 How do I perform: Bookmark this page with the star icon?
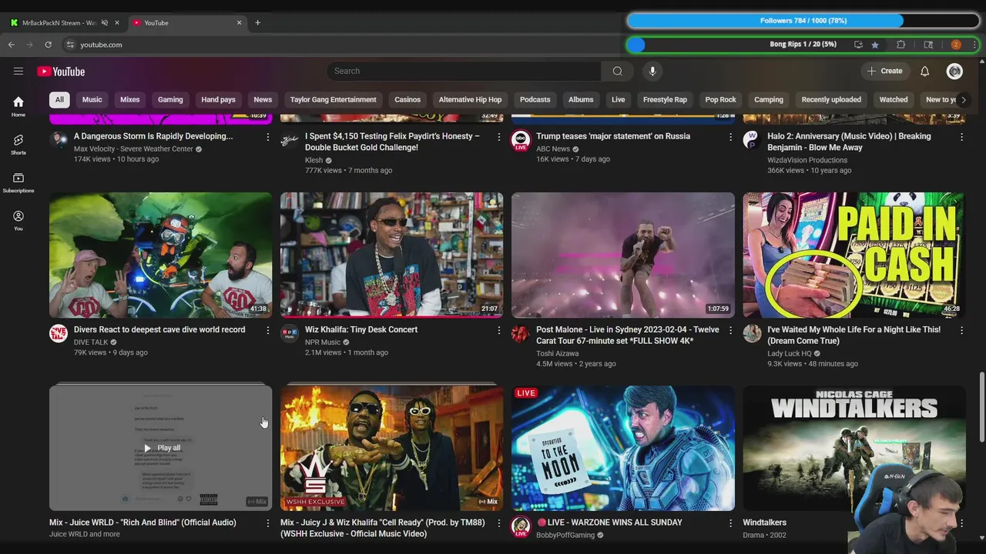click(x=875, y=45)
